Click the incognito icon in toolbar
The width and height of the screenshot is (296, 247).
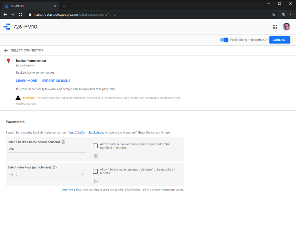tap(283, 14)
